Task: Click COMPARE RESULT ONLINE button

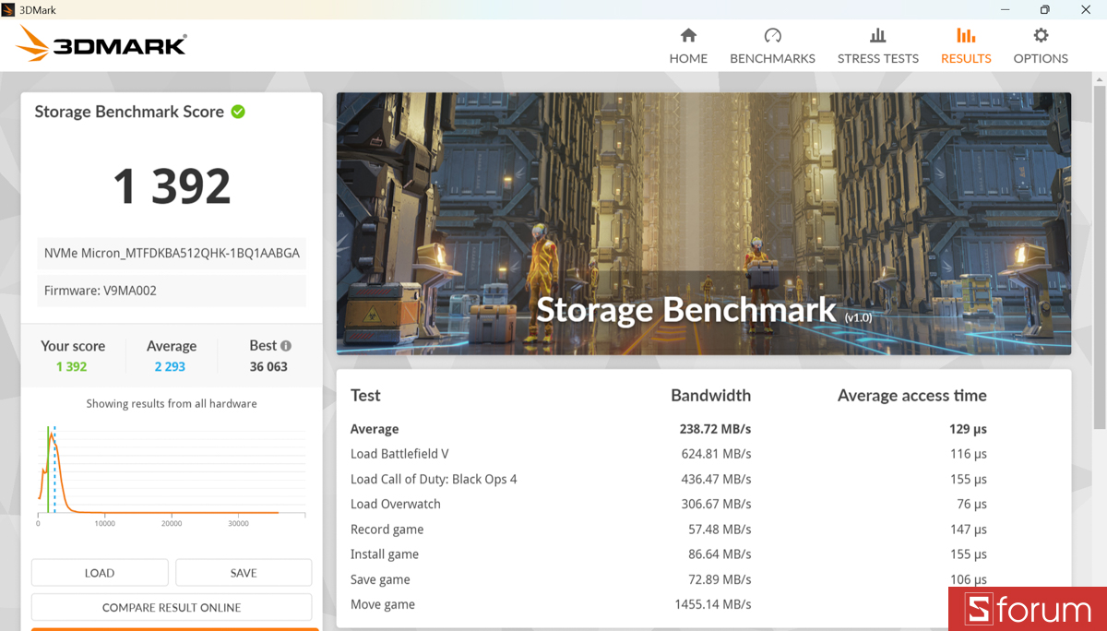Action: (x=172, y=607)
